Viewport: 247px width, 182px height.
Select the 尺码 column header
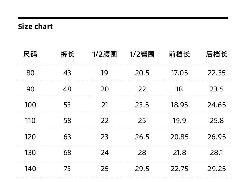pos(30,54)
